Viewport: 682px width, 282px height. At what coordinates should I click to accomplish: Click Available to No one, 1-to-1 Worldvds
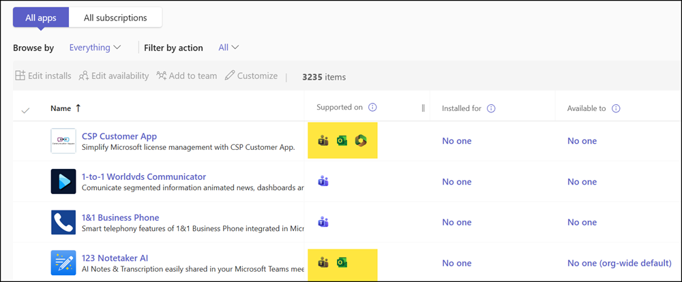pyautogui.click(x=582, y=182)
